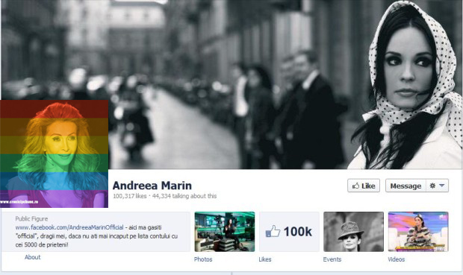Open the rainbow-tinted profile picture
Viewport: 463px width, 275px height.
click(54, 154)
